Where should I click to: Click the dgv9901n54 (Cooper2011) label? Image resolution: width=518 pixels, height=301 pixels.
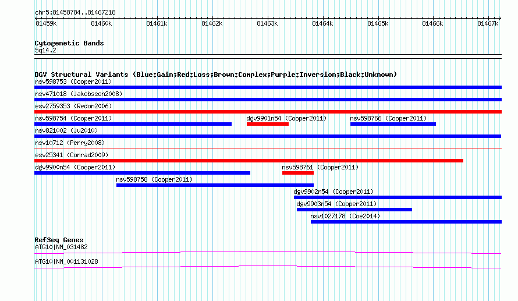286,118
